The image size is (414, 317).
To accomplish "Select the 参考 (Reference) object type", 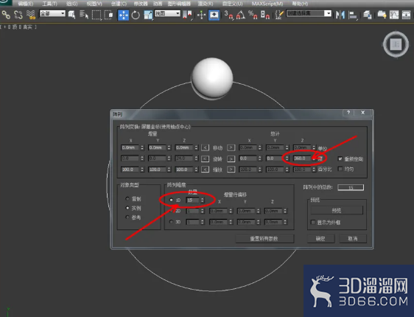I will tap(127, 217).
